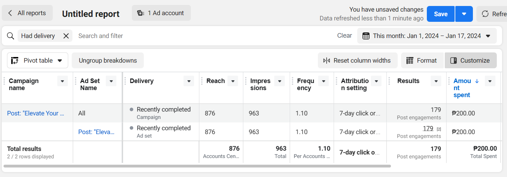
Task: Open the Format options
Action: click(422, 61)
